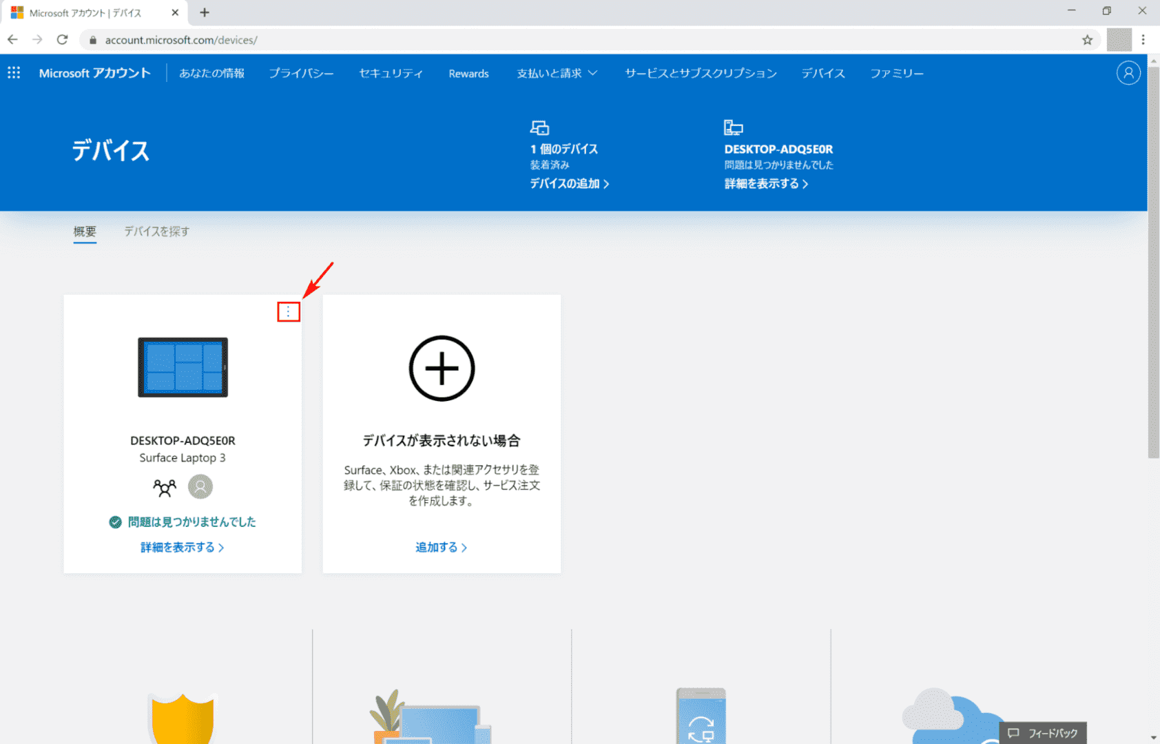
Task: Open サービスとサブスクリプション in navigation
Action: coord(701,73)
